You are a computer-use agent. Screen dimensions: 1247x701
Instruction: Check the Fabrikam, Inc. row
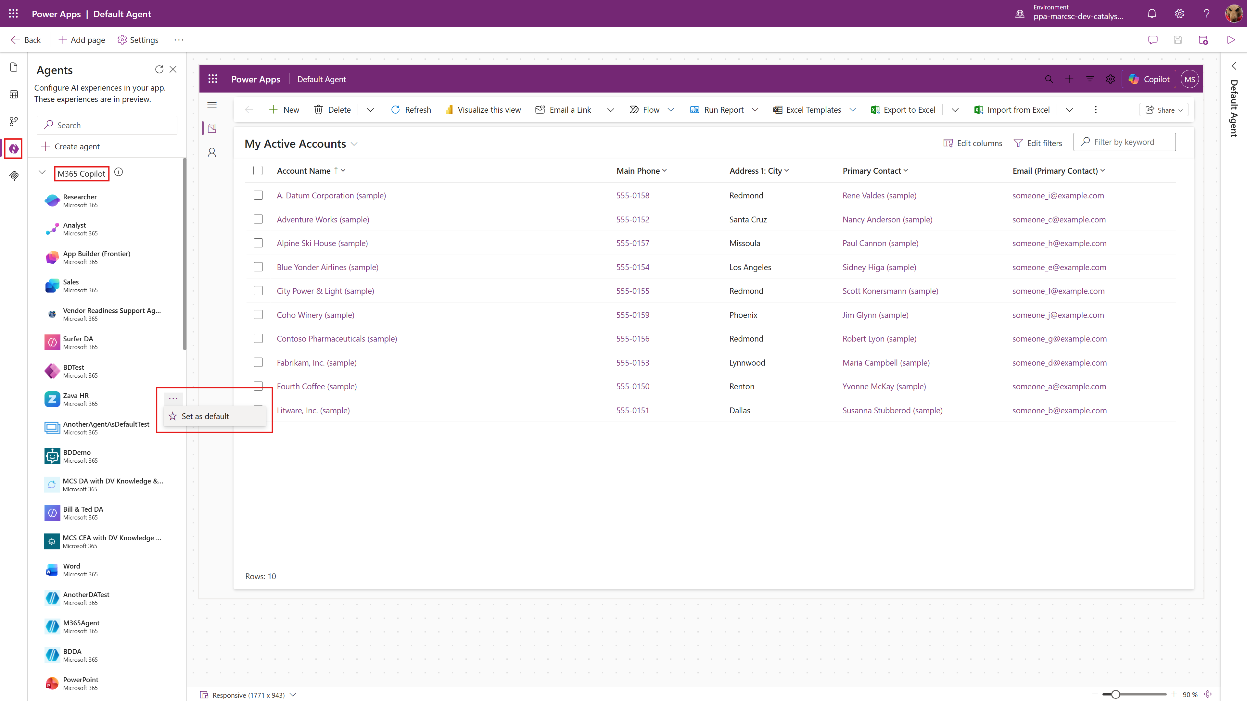258,362
